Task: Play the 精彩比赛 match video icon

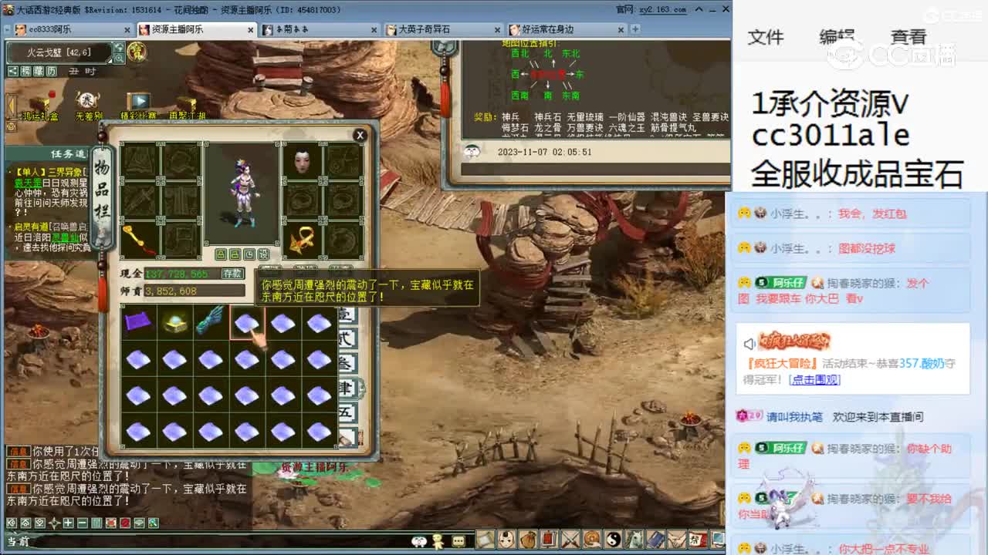Action: (x=138, y=106)
